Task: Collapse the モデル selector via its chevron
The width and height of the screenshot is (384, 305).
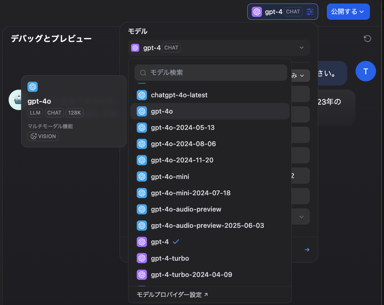Action: pyautogui.click(x=301, y=48)
